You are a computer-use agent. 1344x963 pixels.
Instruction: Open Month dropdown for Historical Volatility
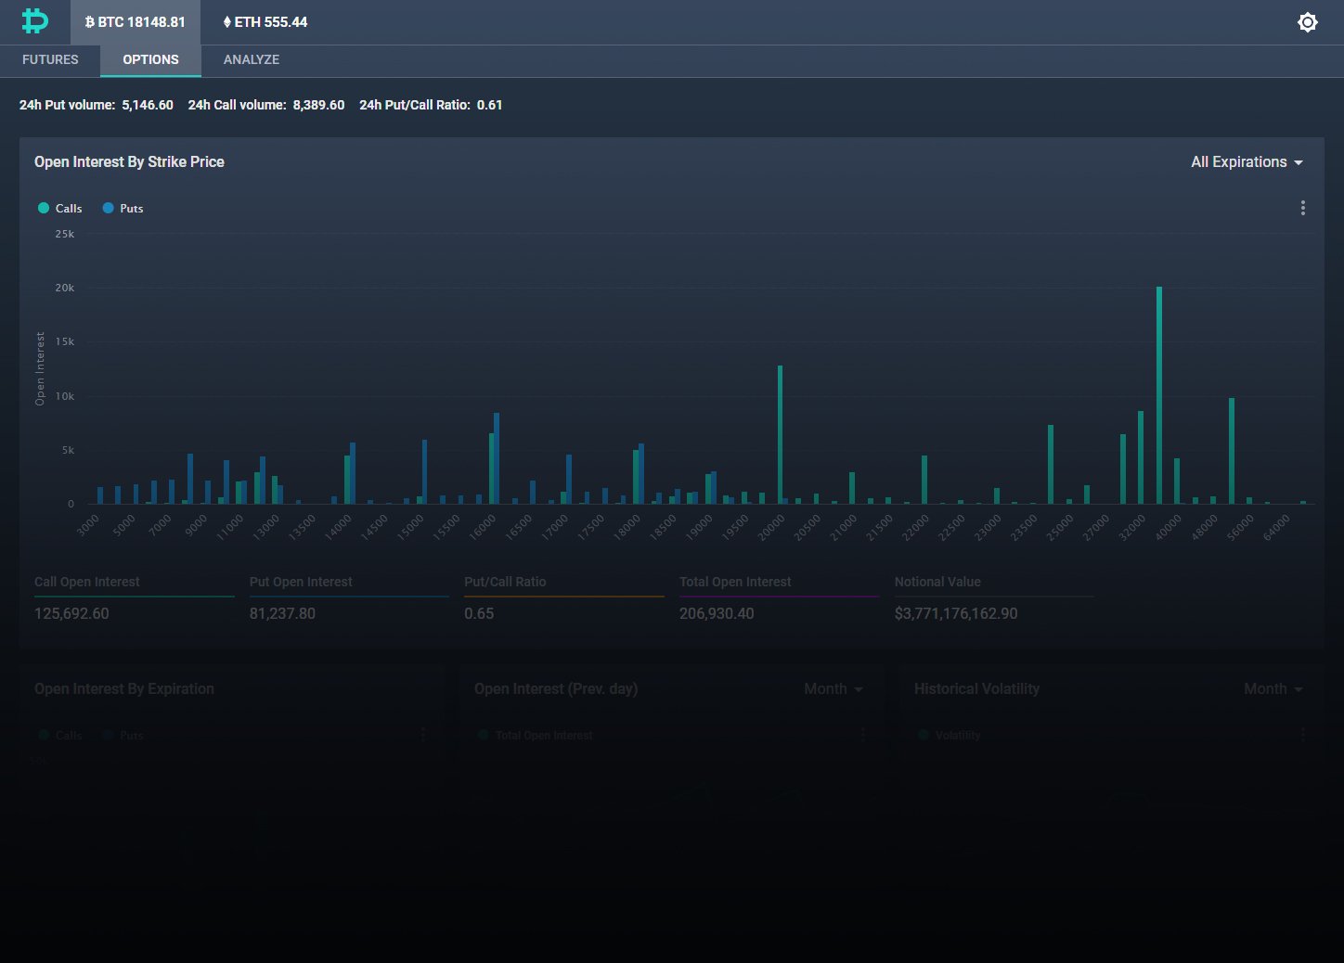(x=1273, y=689)
